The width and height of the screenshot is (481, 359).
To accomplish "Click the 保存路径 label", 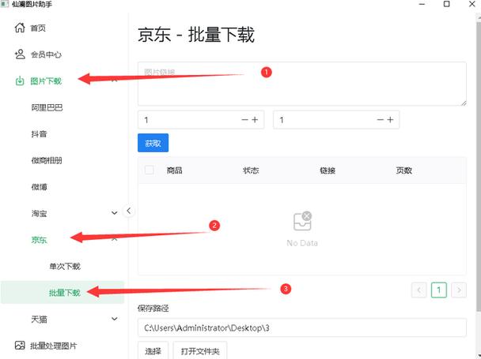I will click(x=153, y=309).
